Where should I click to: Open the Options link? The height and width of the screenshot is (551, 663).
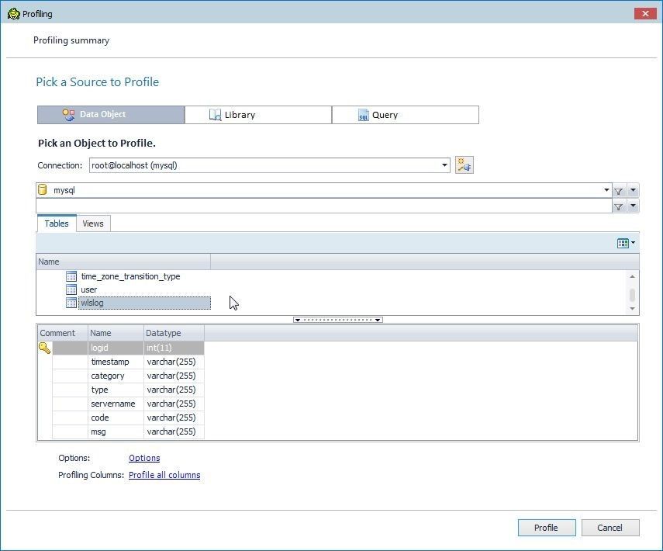[144, 458]
